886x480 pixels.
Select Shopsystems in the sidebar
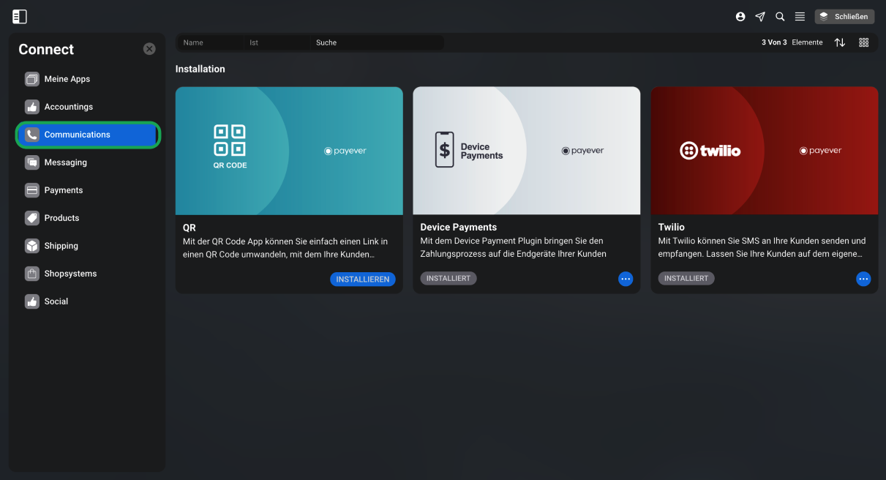pos(88,274)
